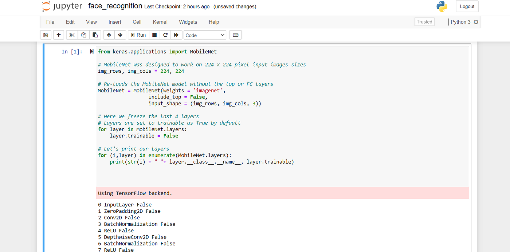Open the Help menu
The height and width of the screenshot is (252, 510).
(214, 22)
